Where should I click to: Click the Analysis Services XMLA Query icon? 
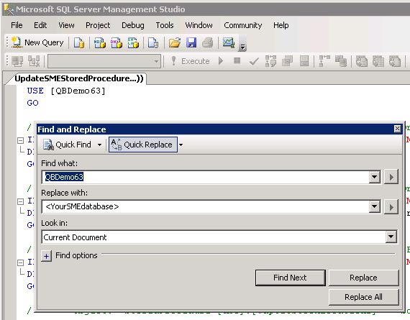tap(133, 42)
